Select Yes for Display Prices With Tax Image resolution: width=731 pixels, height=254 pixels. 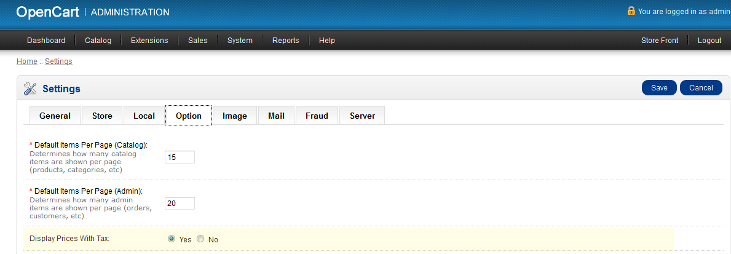172,239
